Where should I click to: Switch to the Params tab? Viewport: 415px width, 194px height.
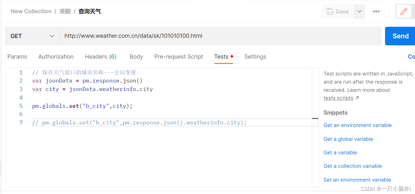click(x=17, y=57)
